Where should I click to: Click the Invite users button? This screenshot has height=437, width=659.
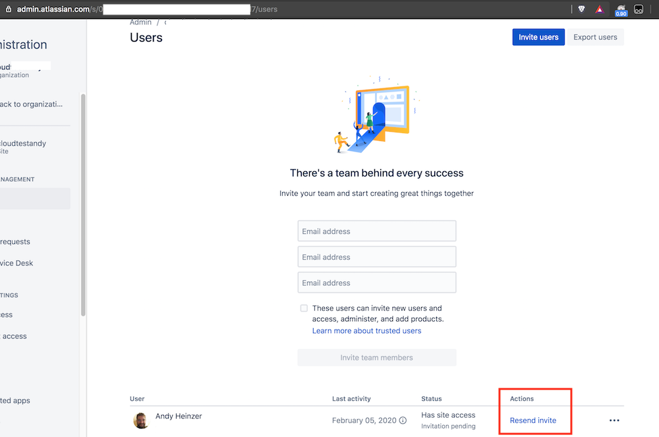click(x=538, y=37)
